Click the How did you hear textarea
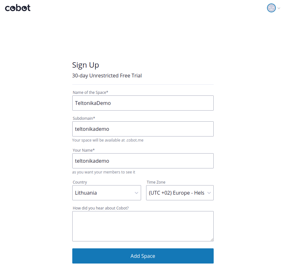Viewport: 285px width, 267px height. pyautogui.click(x=143, y=226)
